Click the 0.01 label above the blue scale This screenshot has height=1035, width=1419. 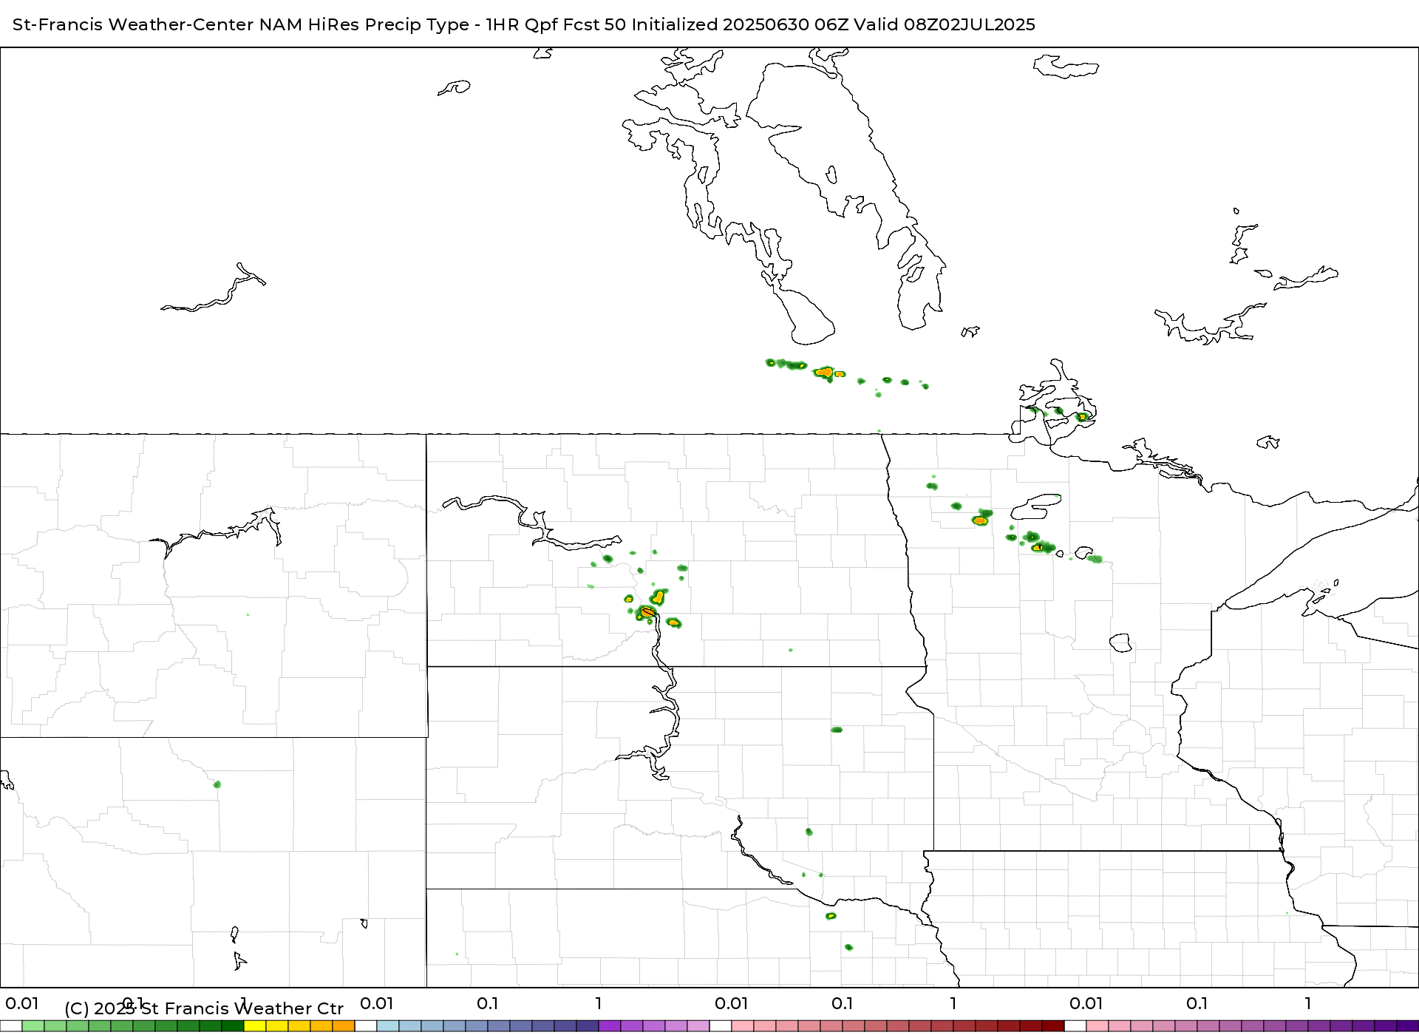(376, 1003)
